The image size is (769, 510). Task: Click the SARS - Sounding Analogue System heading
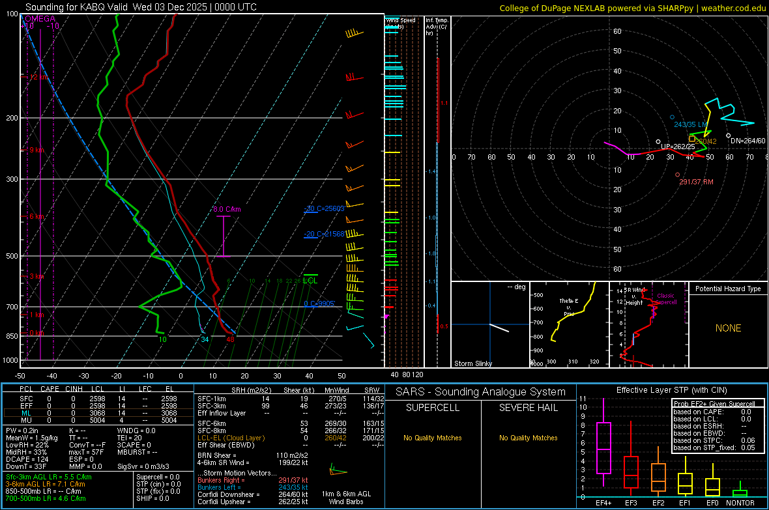tap(481, 392)
